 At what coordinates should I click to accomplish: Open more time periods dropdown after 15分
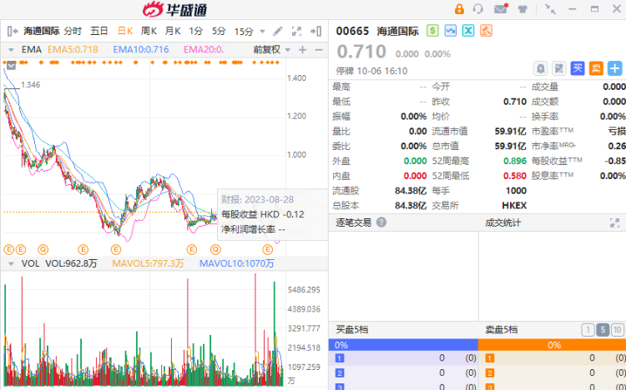(262, 32)
